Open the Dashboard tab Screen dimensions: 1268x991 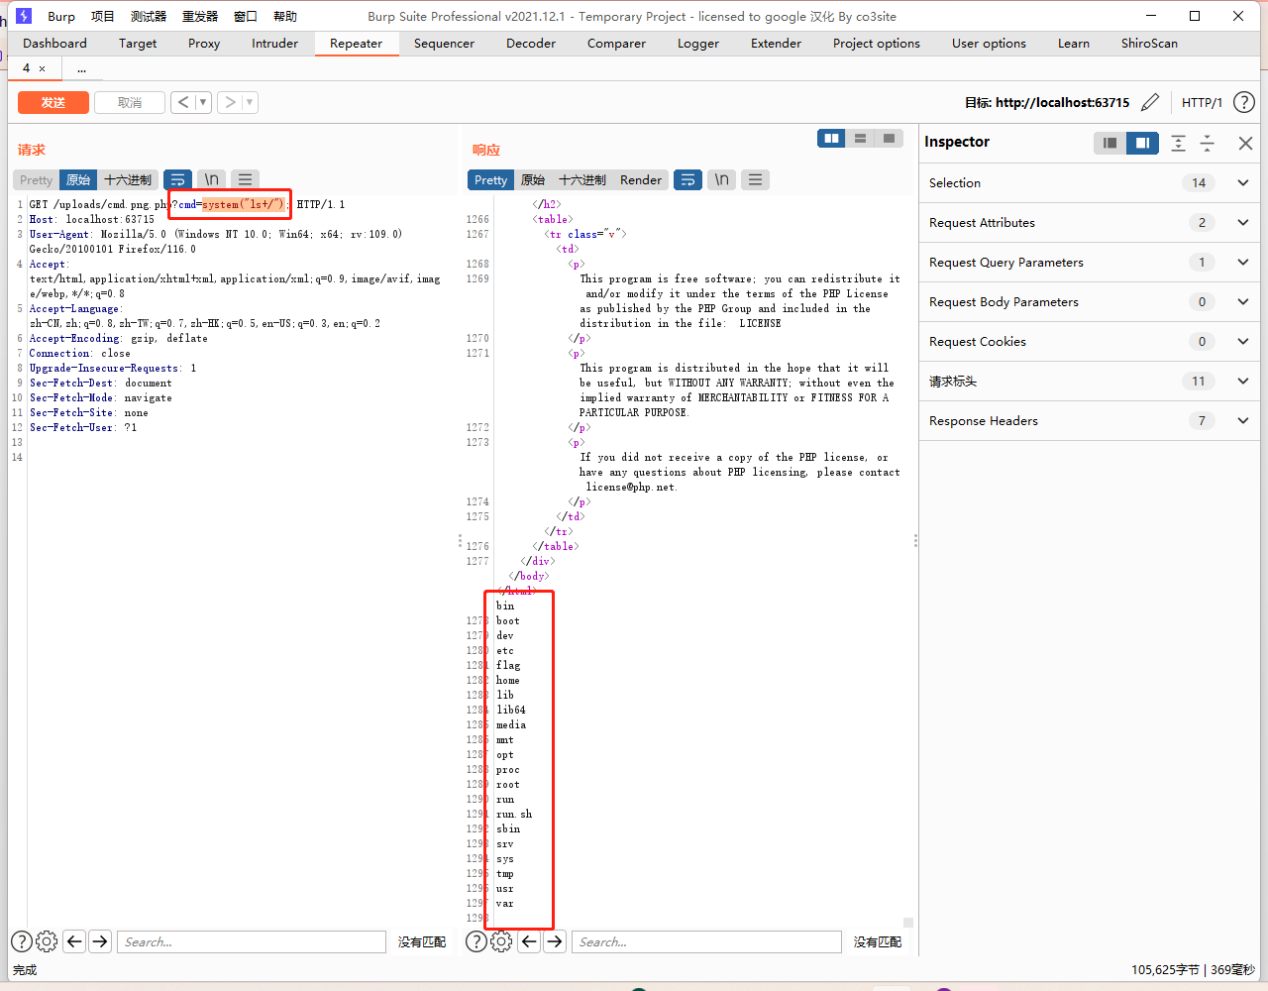(54, 43)
